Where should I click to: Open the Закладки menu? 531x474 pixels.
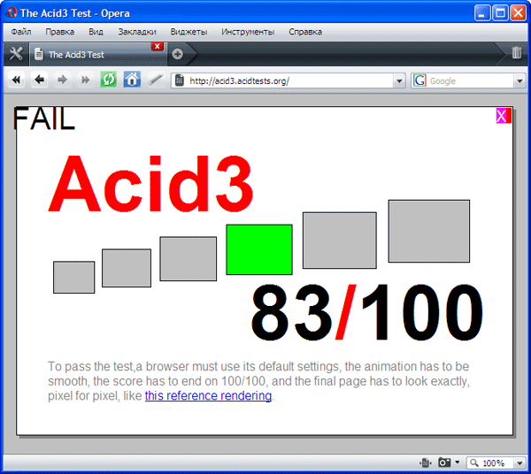pos(137,32)
